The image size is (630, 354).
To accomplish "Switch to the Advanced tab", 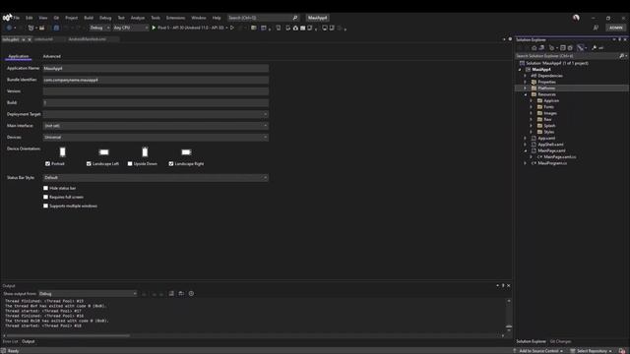I will (52, 56).
